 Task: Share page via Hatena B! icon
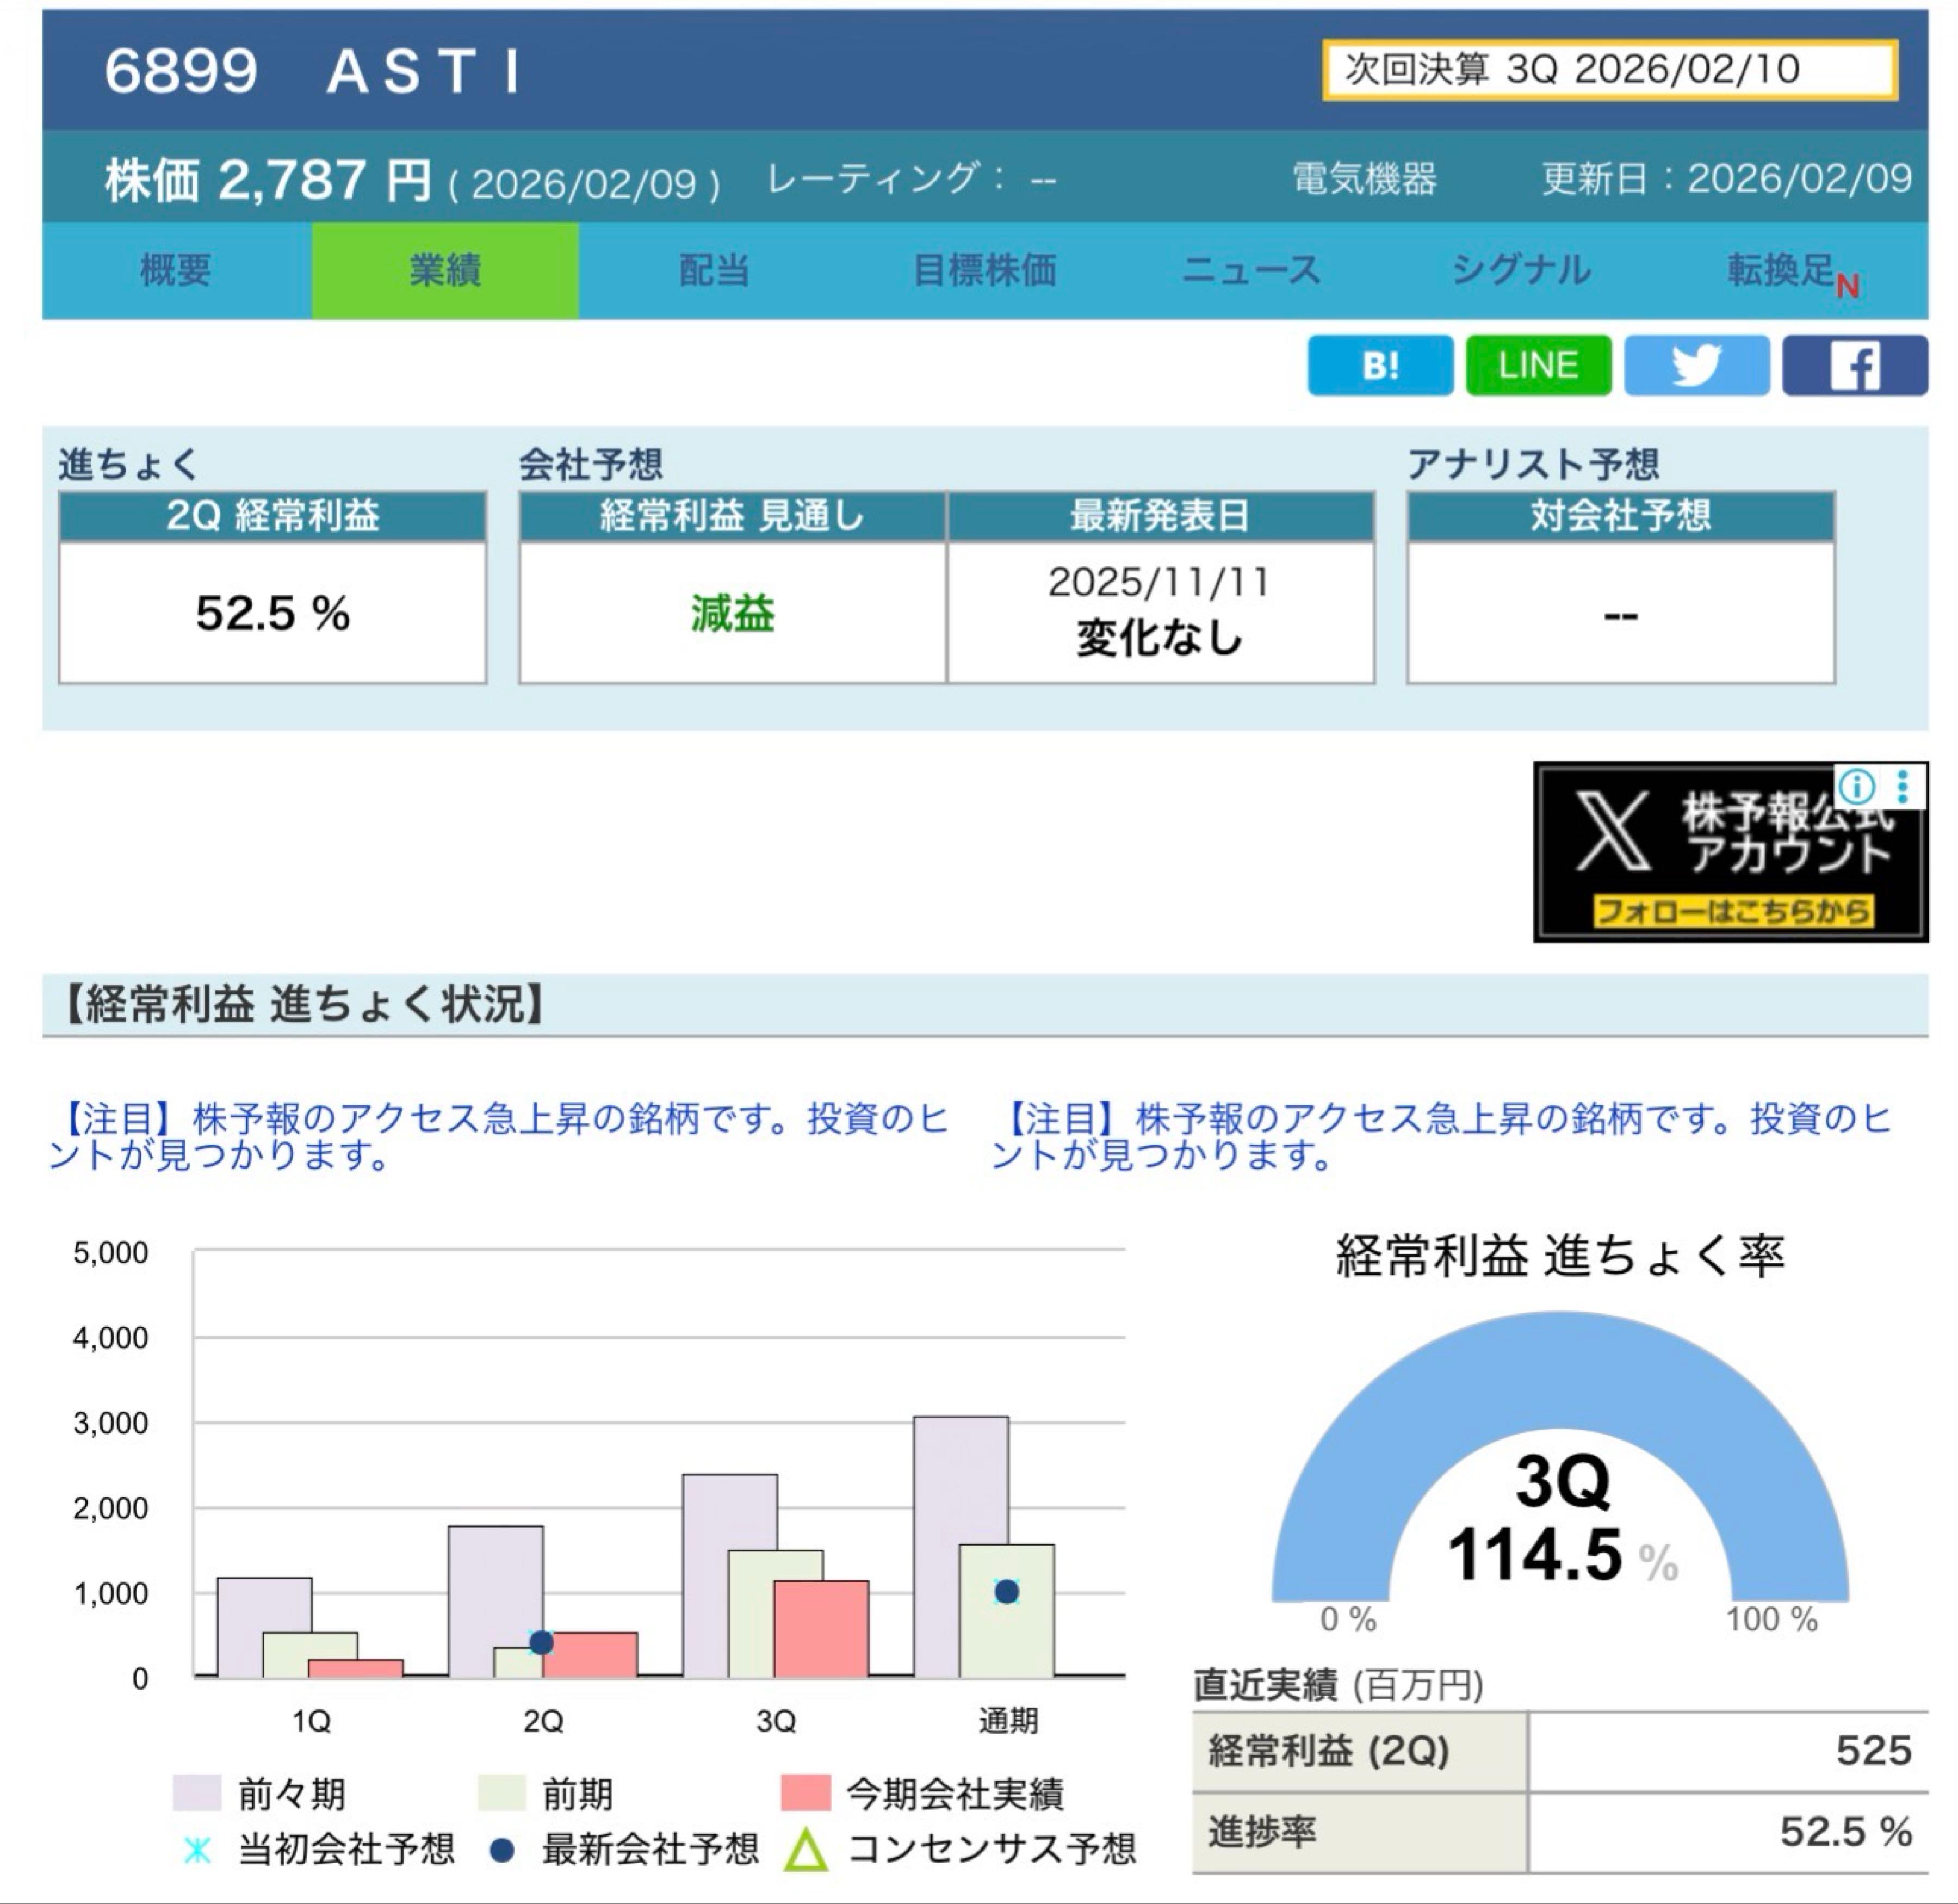(1380, 365)
